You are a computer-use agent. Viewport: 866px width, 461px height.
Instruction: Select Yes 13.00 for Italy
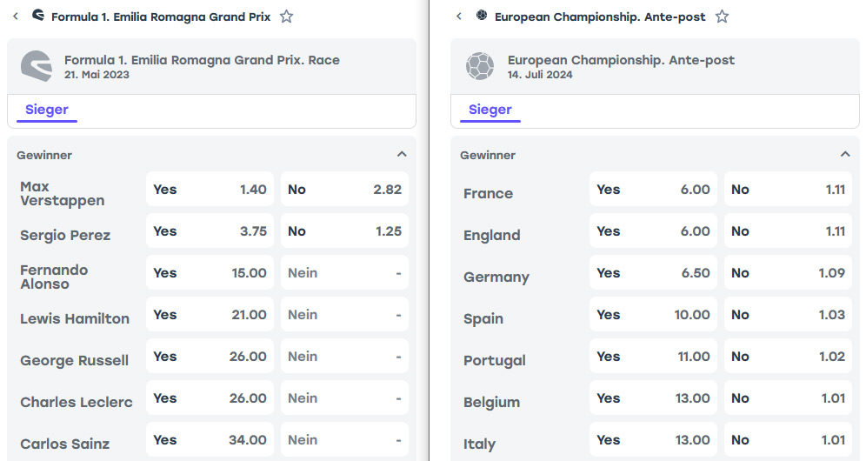(653, 440)
